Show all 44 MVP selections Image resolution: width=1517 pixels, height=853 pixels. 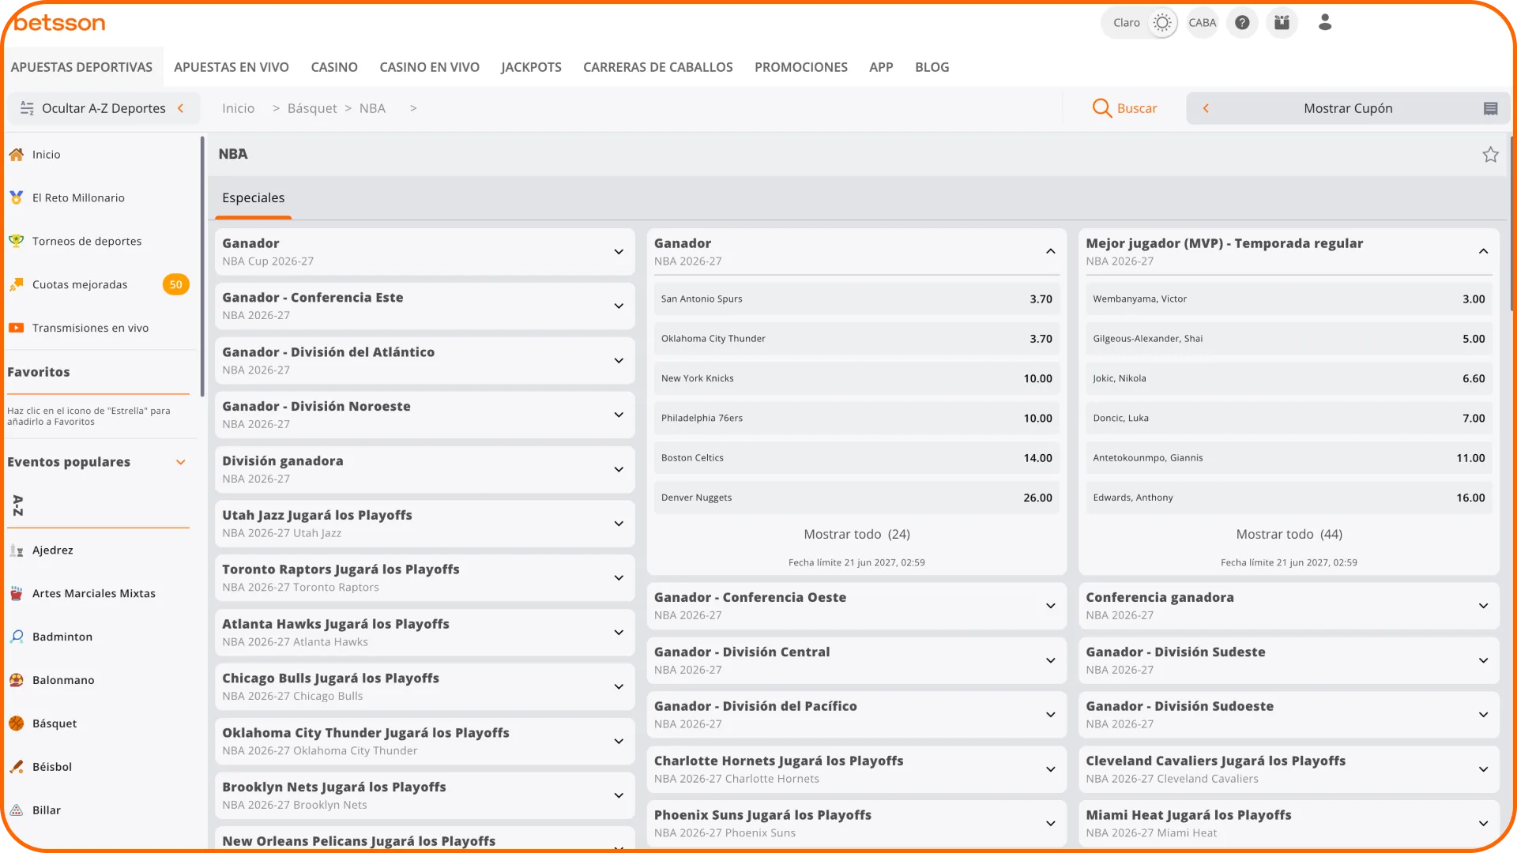[1289, 535]
